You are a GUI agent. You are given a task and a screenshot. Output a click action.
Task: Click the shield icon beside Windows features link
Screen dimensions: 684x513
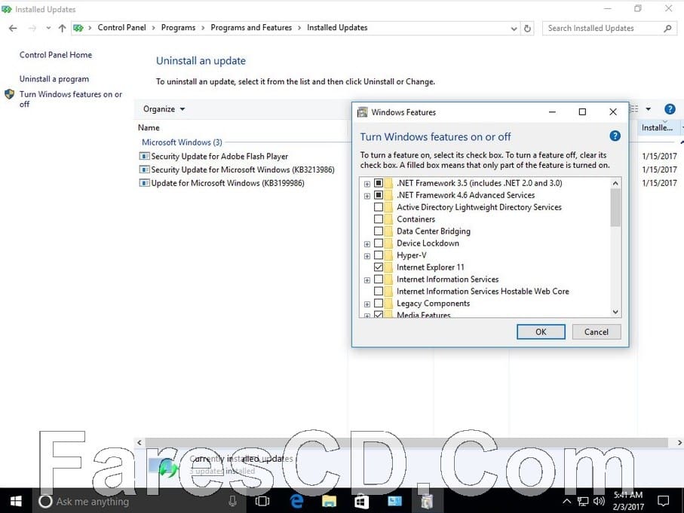tap(10, 94)
